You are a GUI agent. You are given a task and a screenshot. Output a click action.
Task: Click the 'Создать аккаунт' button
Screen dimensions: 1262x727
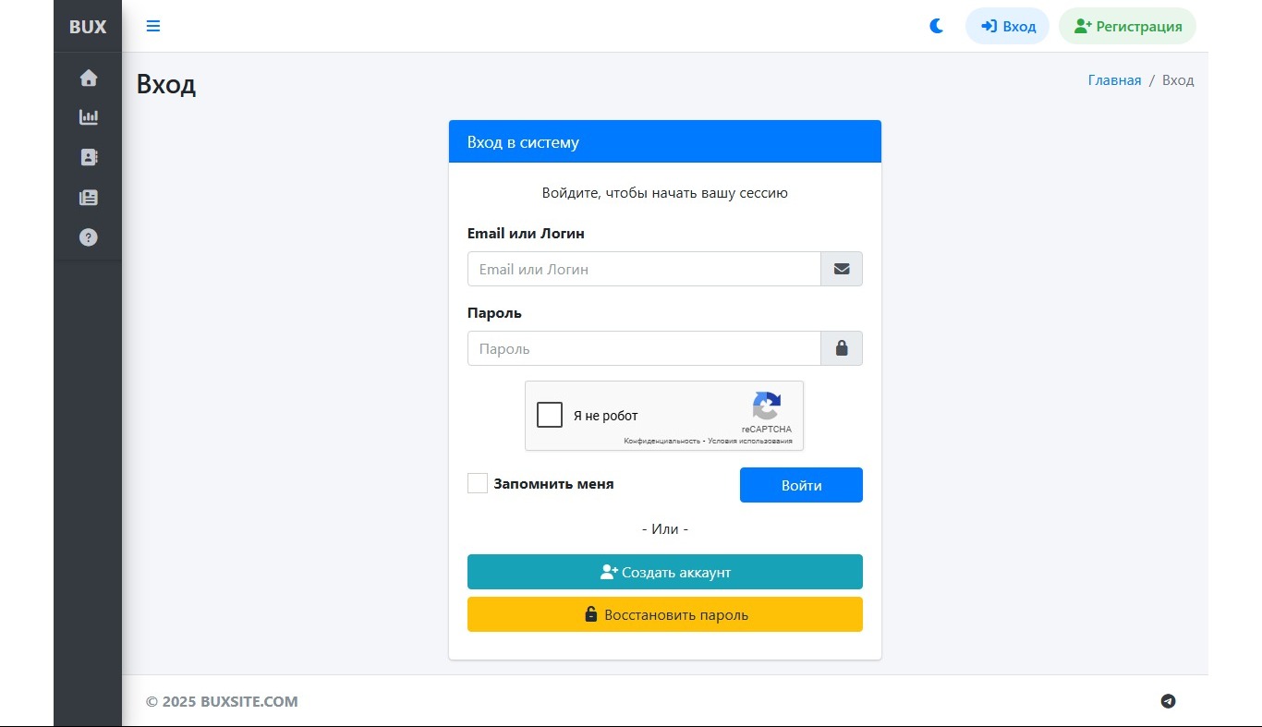point(665,572)
